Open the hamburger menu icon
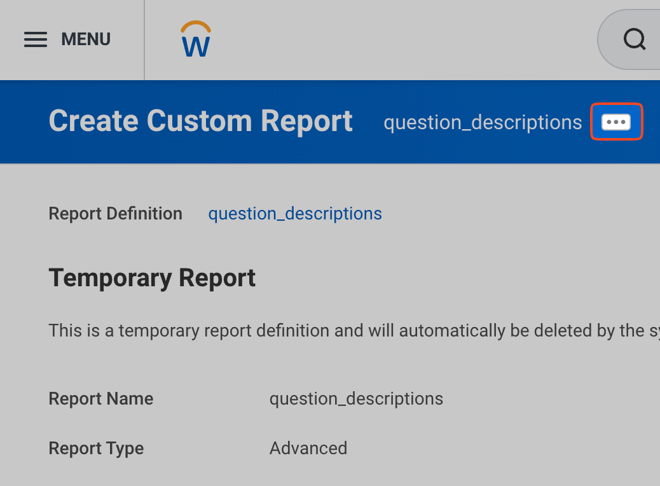Viewport: 660px width, 486px height. coord(36,40)
